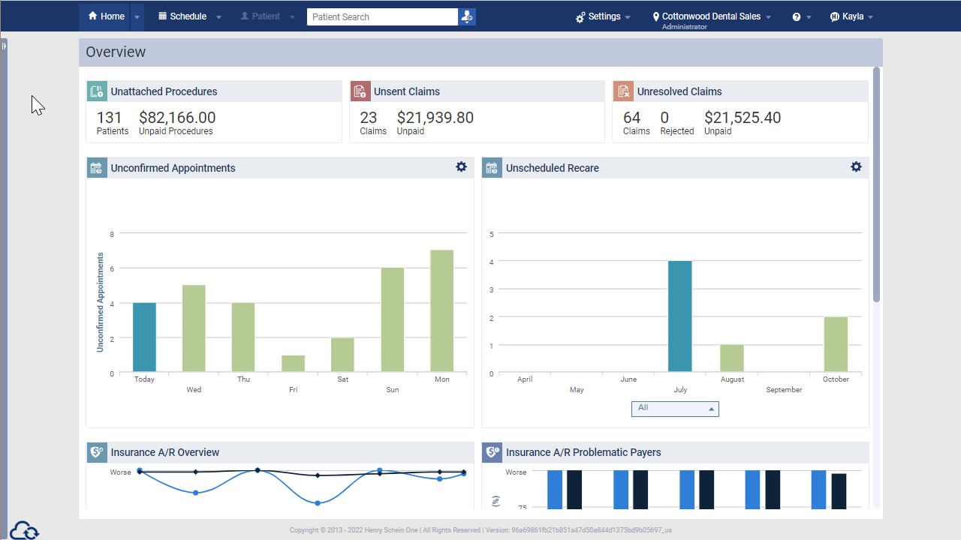This screenshot has height=540, width=961.
Task: Click the Unattached Procedures icon
Action: [x=97, y=91]
